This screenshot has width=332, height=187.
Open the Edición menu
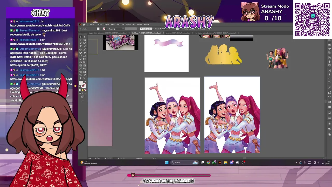(x=99, y=24)
